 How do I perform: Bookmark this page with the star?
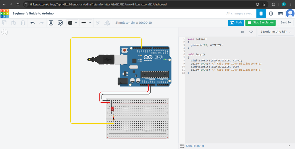pos(264,4)
